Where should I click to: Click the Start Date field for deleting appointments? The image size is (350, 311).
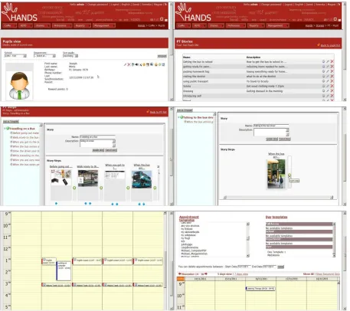(244, 267)
